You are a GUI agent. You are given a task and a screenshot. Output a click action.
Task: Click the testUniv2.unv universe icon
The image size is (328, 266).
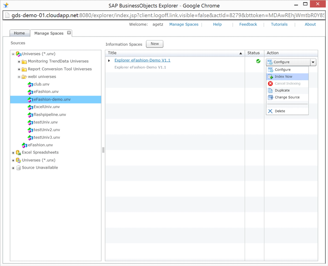click(30, 130)
